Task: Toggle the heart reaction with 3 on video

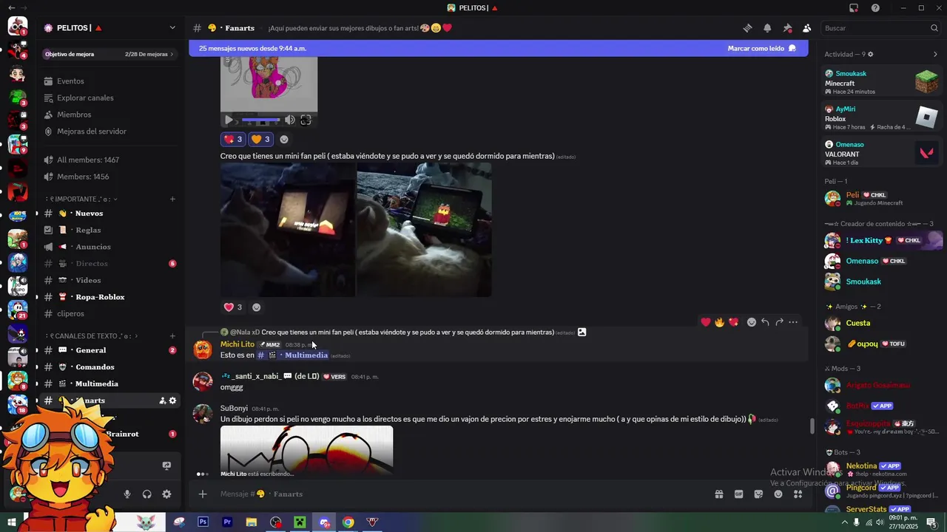Action: click(x=233, y=139)
